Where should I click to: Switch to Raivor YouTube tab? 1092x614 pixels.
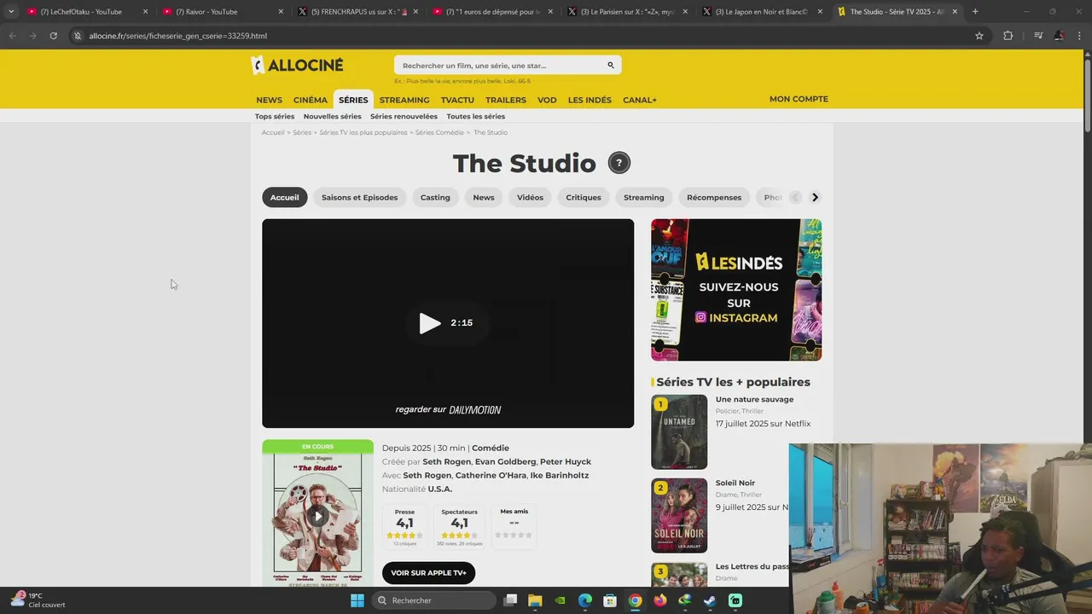(222, 12)
